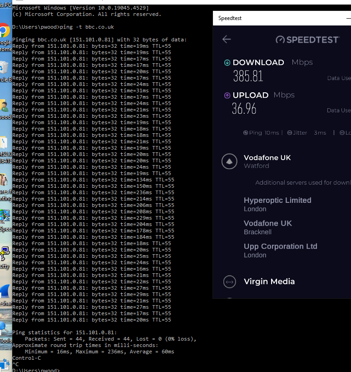351x372 pixels.
Task: Open the Wireshark desktop shortcut
Action: [5, 291]
